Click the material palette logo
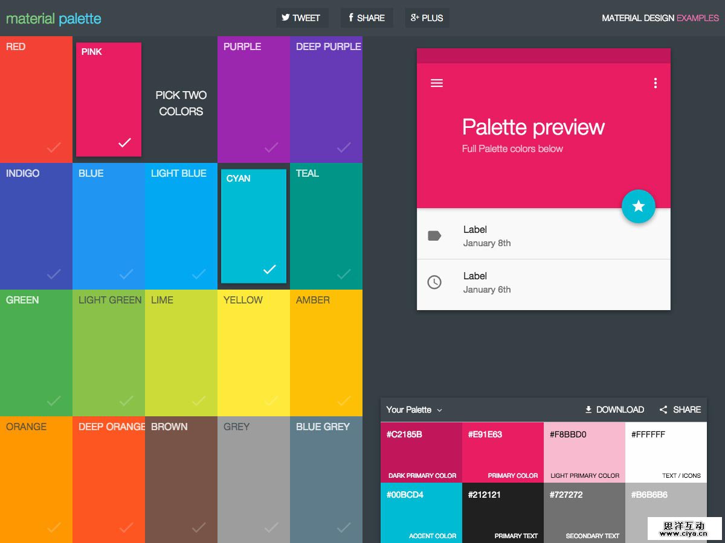Screen dimensions: 725x543 pos(53,19)
